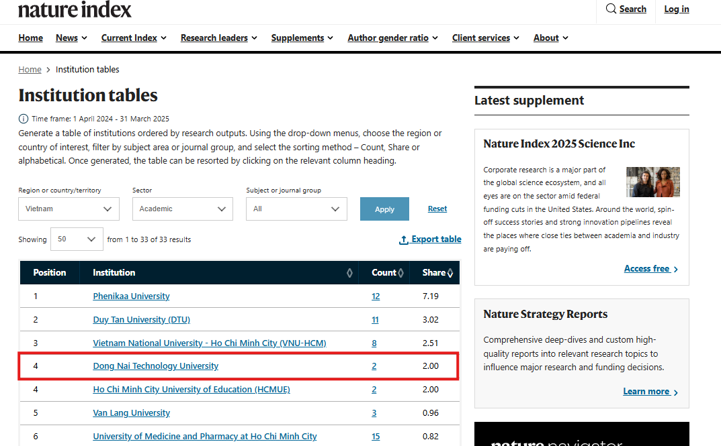Click count 15 for University of Medicine and Pharmacy
This screenshot has height=446, width=721.
point(376,437)
